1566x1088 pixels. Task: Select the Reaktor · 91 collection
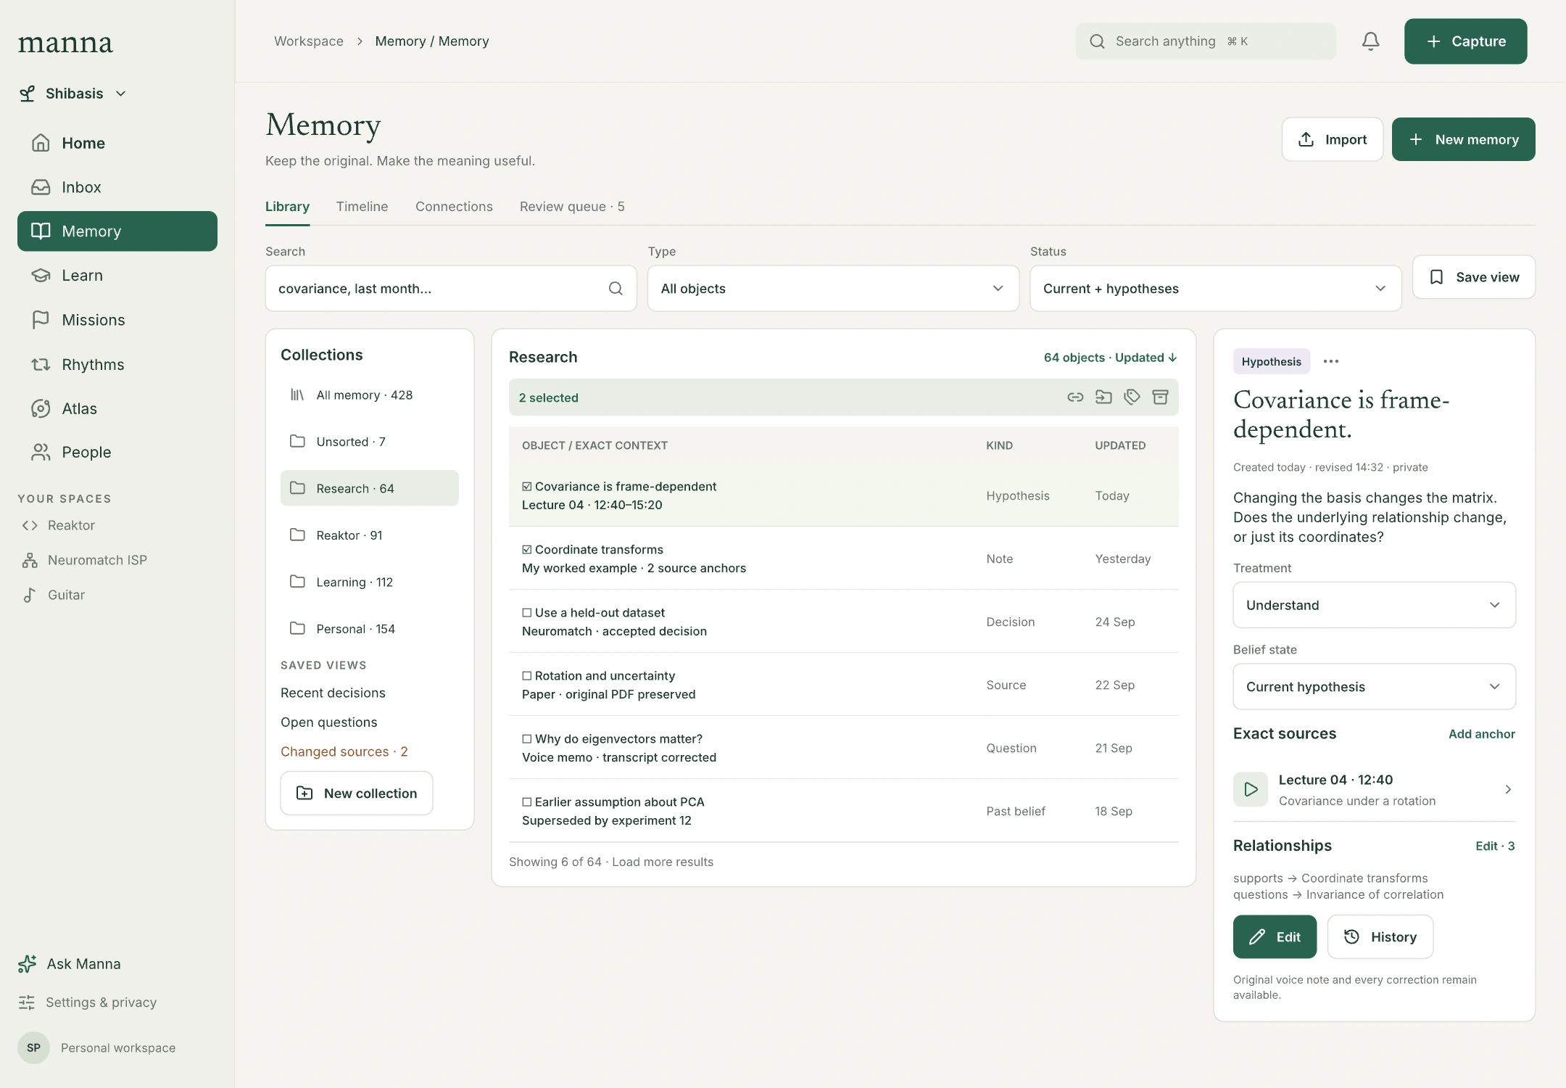pos(370,535)
